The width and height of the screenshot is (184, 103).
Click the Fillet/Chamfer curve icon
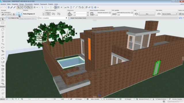[x=77, y=7]
